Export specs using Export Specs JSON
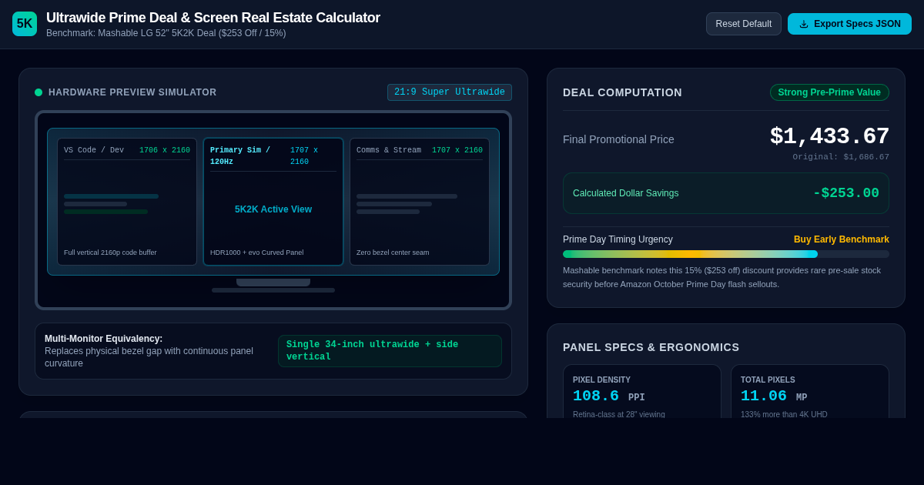Screen dimensions: 924x485 pyautogui.click(x=849, y=24)
